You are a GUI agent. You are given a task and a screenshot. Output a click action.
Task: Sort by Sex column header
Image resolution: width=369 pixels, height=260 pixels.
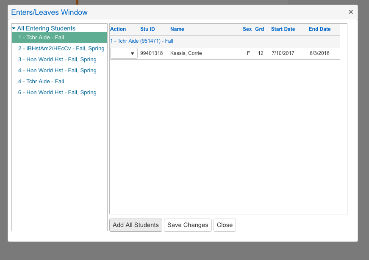[247, 29]
